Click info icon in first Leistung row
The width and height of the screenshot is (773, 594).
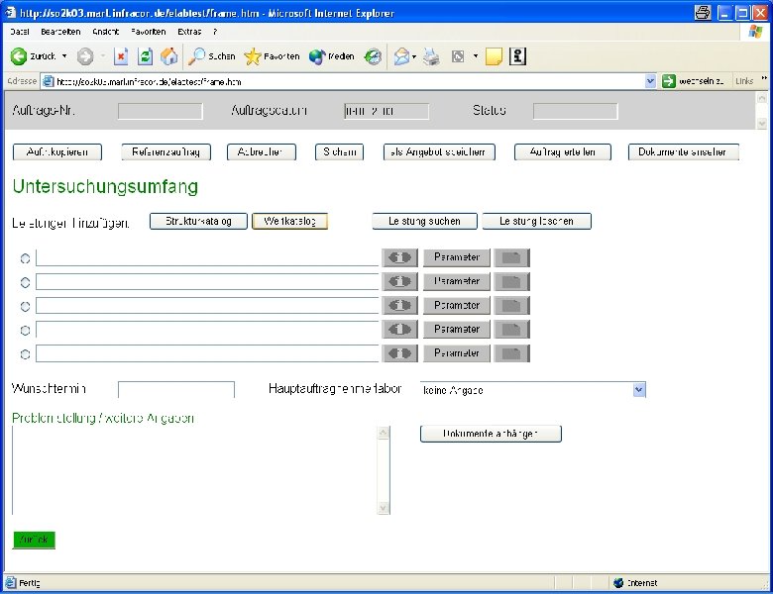coord(399,257)
